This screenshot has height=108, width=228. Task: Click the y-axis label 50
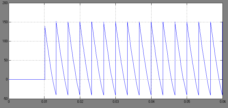[x=6, y=60]
